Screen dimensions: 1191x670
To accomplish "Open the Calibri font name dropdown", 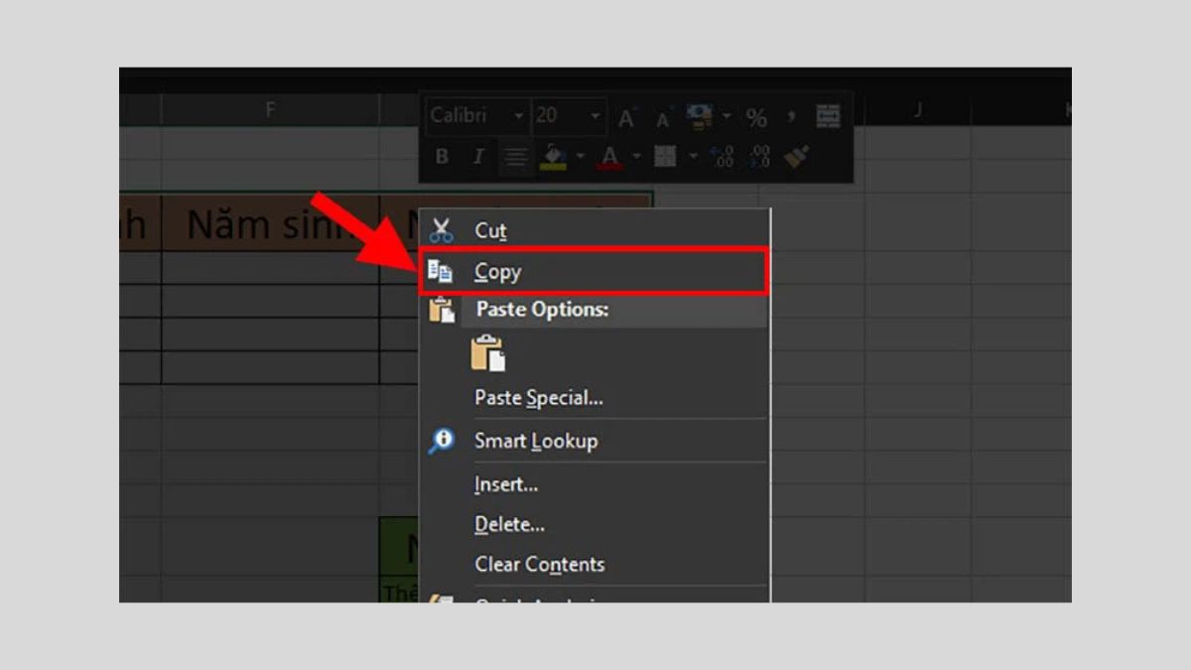I will tap(518, 117).
